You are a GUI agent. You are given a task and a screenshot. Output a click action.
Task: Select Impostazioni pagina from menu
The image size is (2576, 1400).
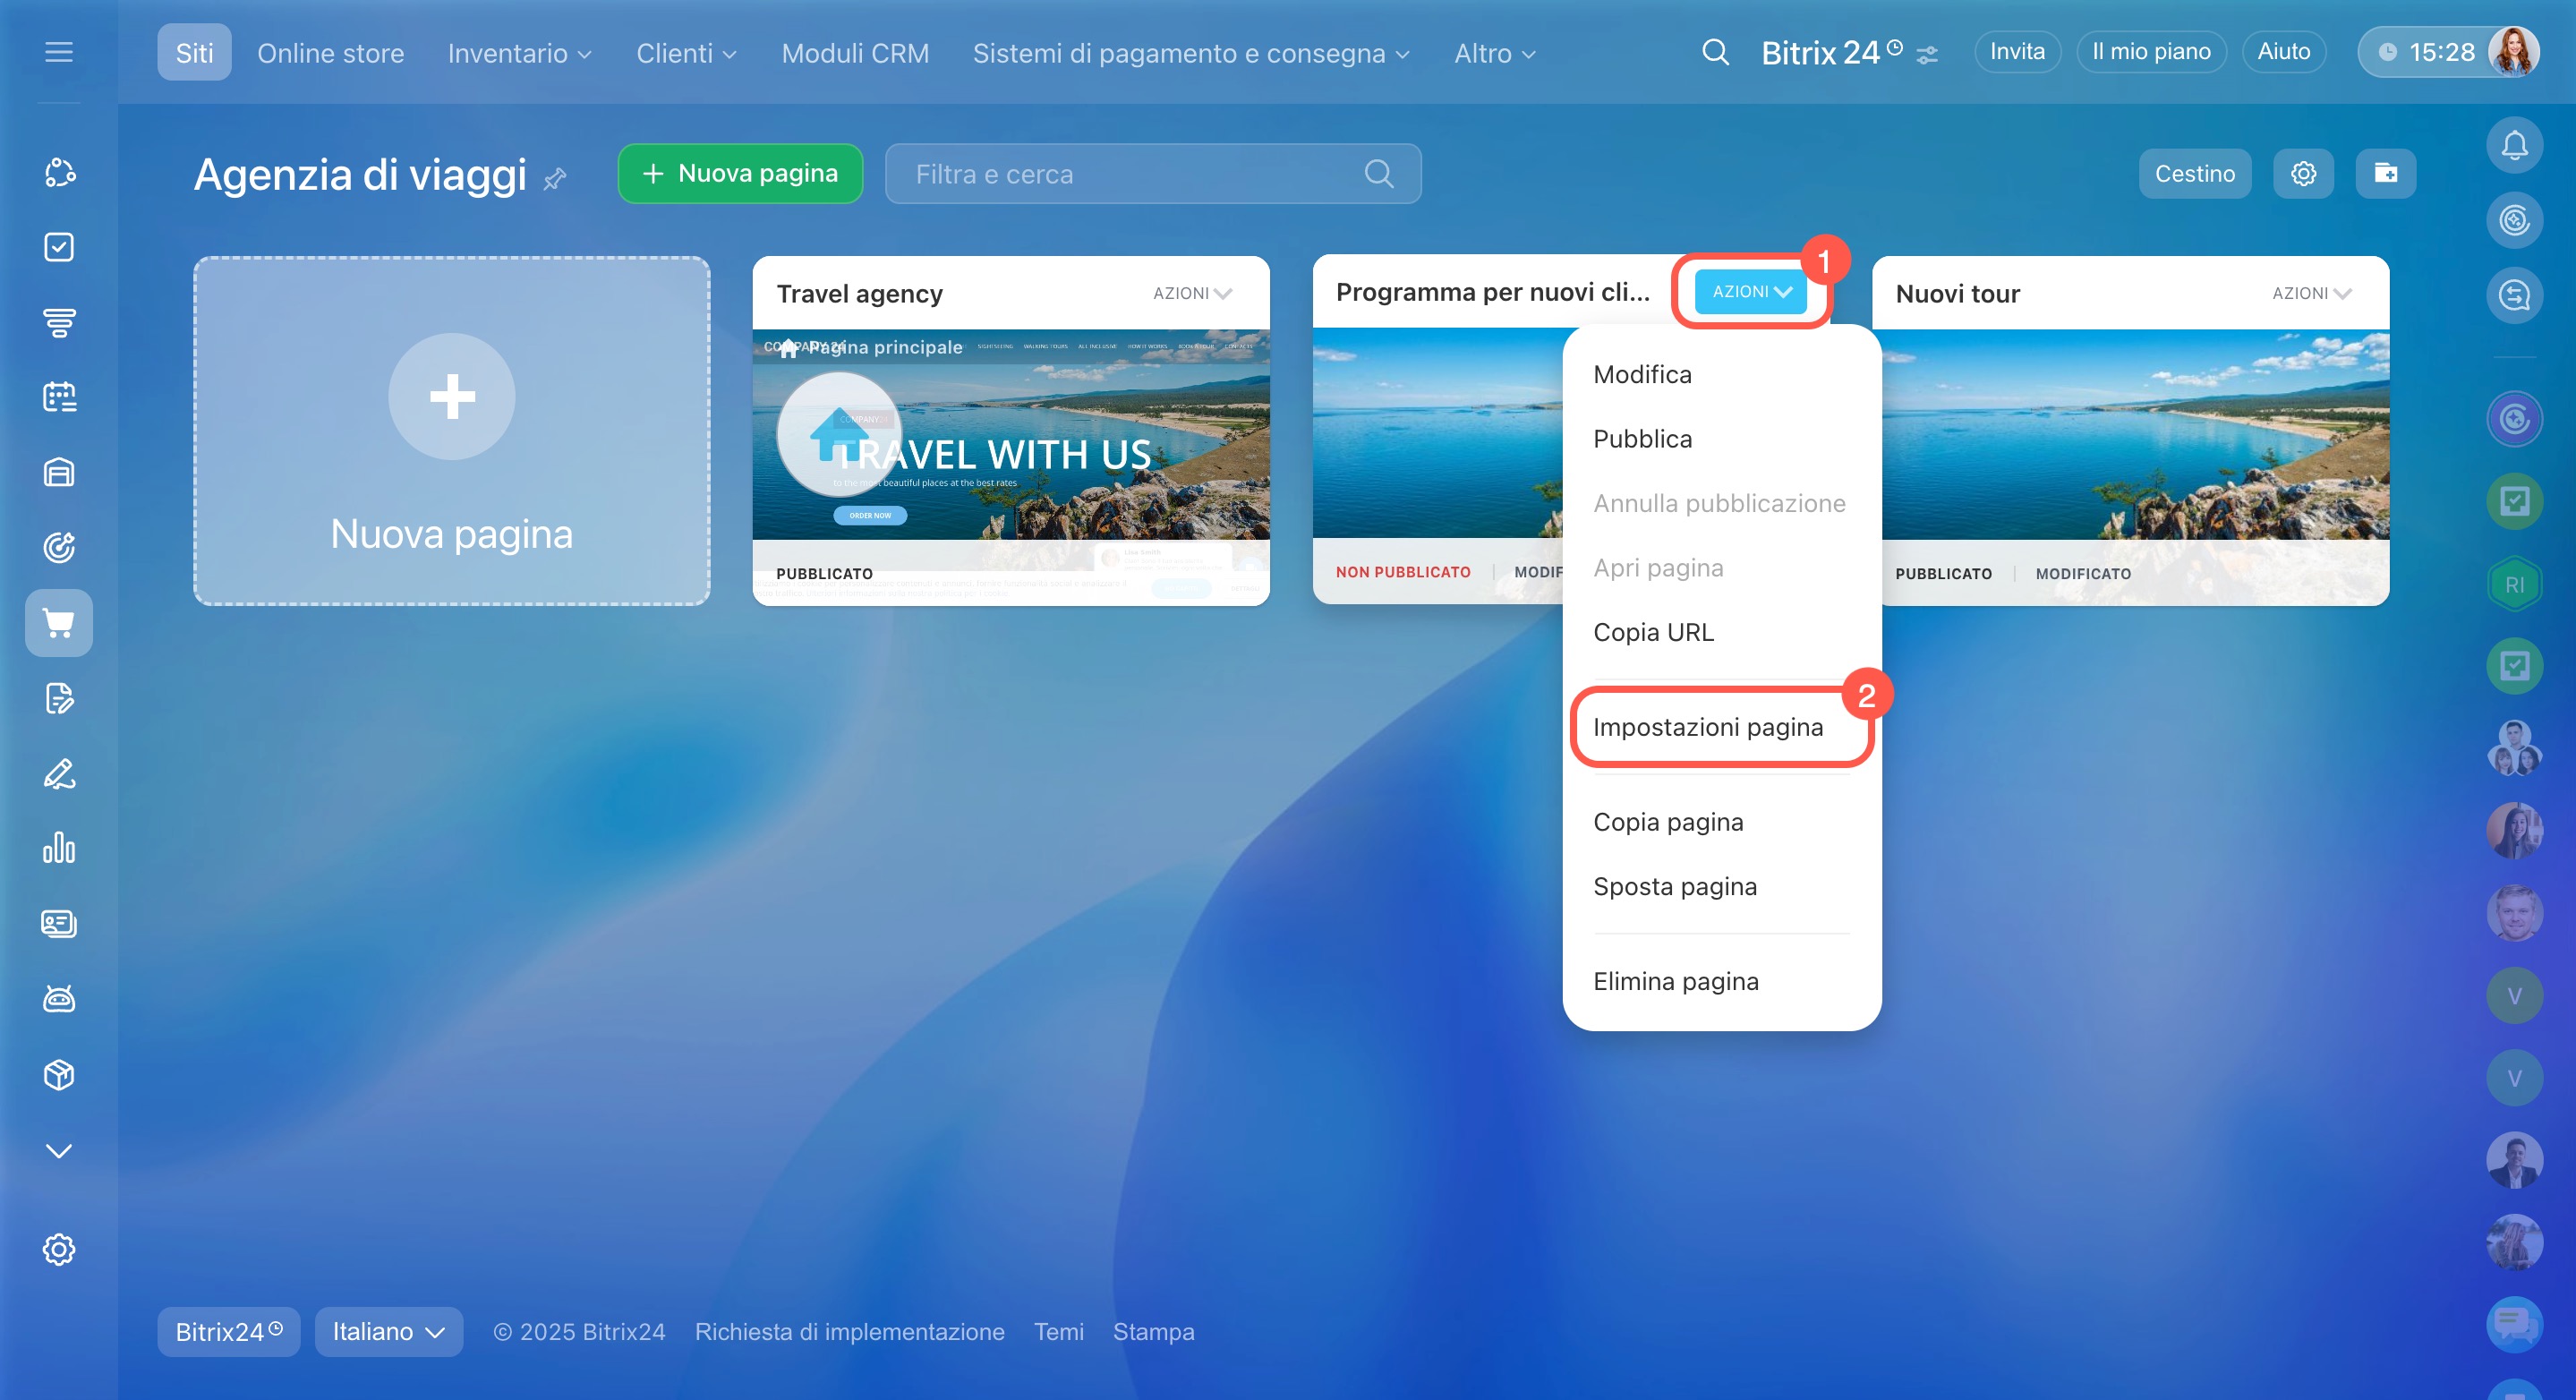(x=1707, y=727)
